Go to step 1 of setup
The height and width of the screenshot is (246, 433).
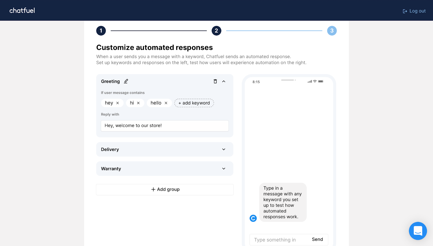click(x=101, y=31)
